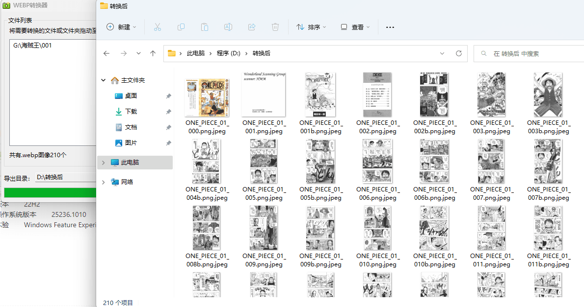The width and height of the screenshot is (584, 307).
Task: Click the Rename icon in toolbar
Action: click(x=228, y=27)
